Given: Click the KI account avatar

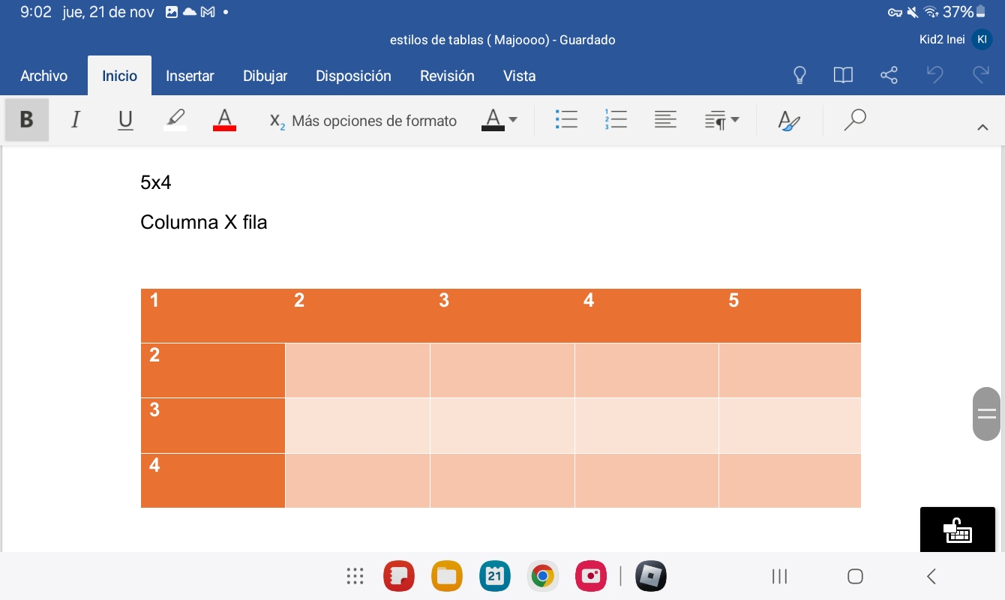Looking at the screenshot, I should pos(981,40).
